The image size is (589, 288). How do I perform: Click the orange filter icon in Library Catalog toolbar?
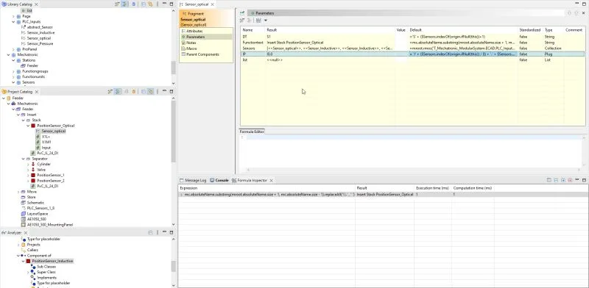150,4
